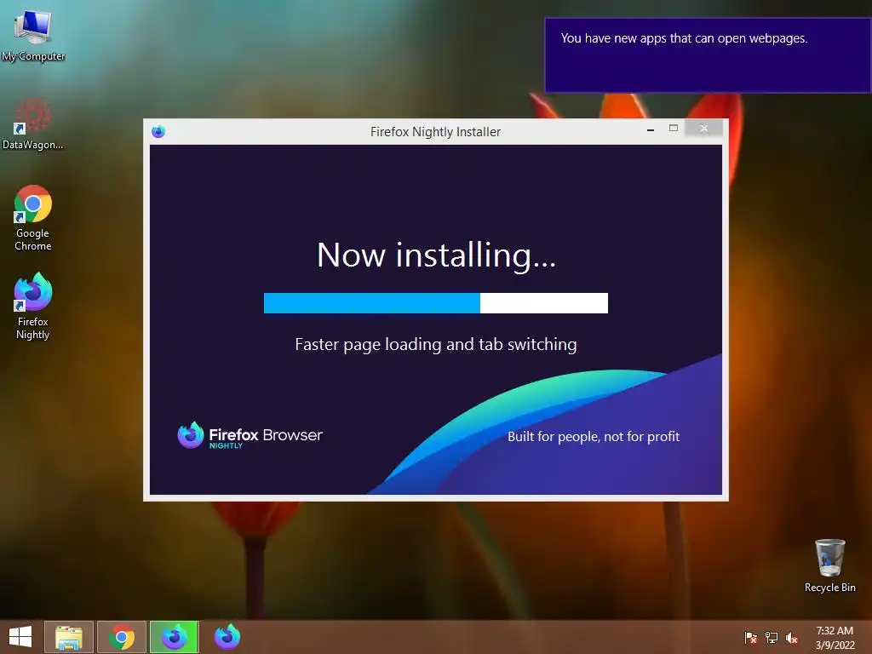Minimize the Firefox Nightly Installer window
Screen dimensions: 872x654
[x=651, y=129]
